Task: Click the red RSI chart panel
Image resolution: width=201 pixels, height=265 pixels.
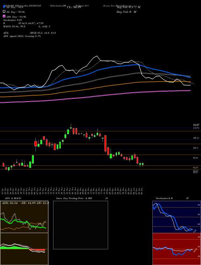Action: coord(176,249)
